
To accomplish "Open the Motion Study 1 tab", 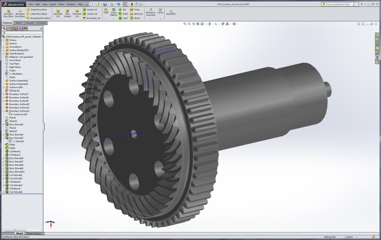I will 34,234.
